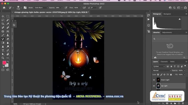Toggle Quick Mask mode icon
Image resolution: width=188 pixels, height=105 pixels.
(x=3, y=70)
